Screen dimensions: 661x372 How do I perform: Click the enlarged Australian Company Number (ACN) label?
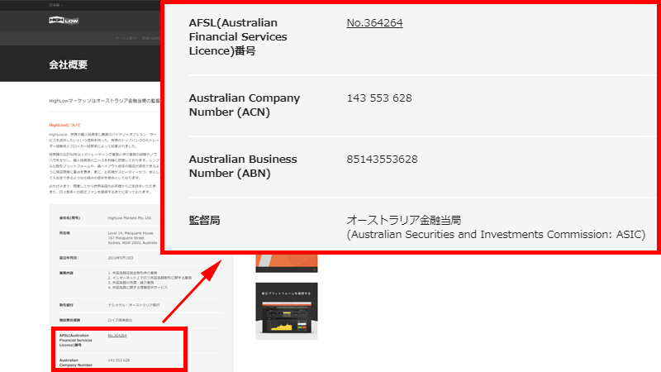(244, 105)
